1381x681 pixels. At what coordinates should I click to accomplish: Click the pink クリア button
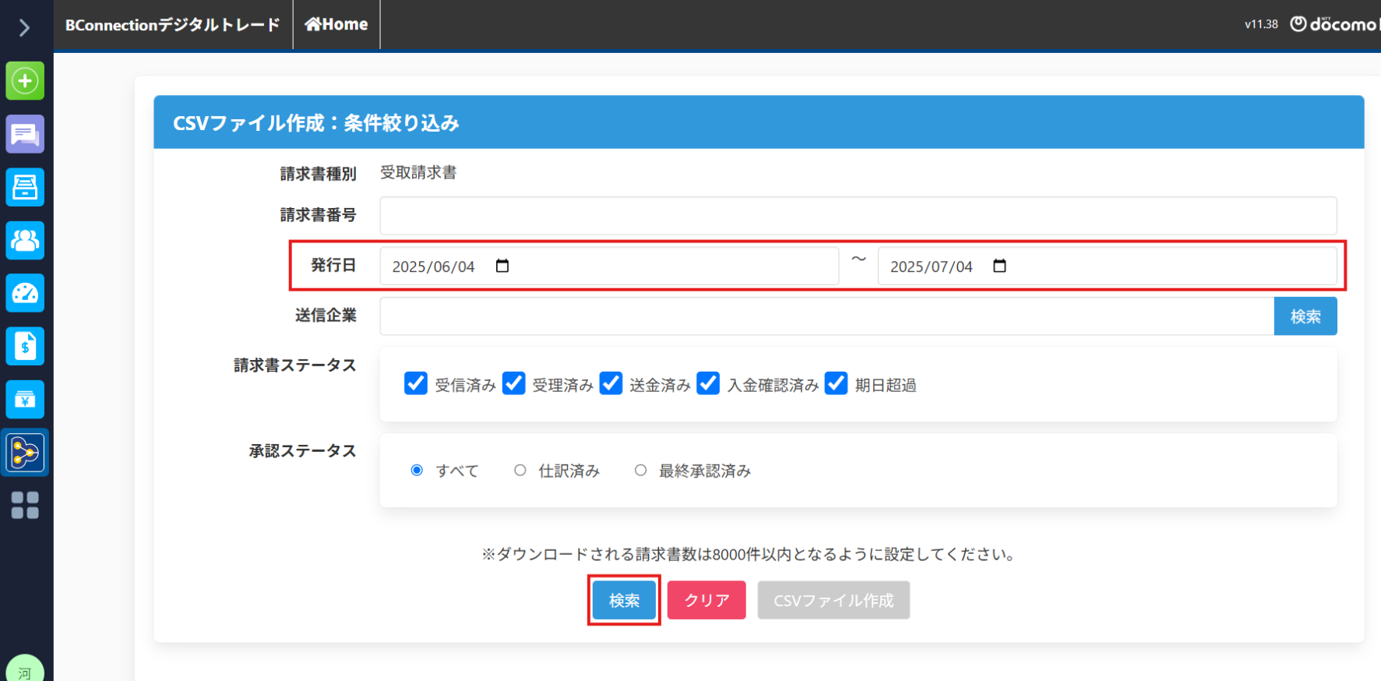[706, 600]
